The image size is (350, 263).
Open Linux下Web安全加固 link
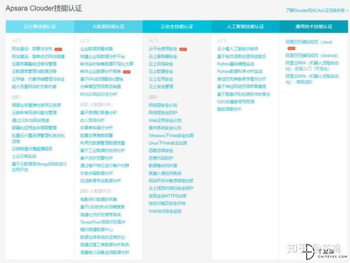pyautogui.click(x=168, y=143)
